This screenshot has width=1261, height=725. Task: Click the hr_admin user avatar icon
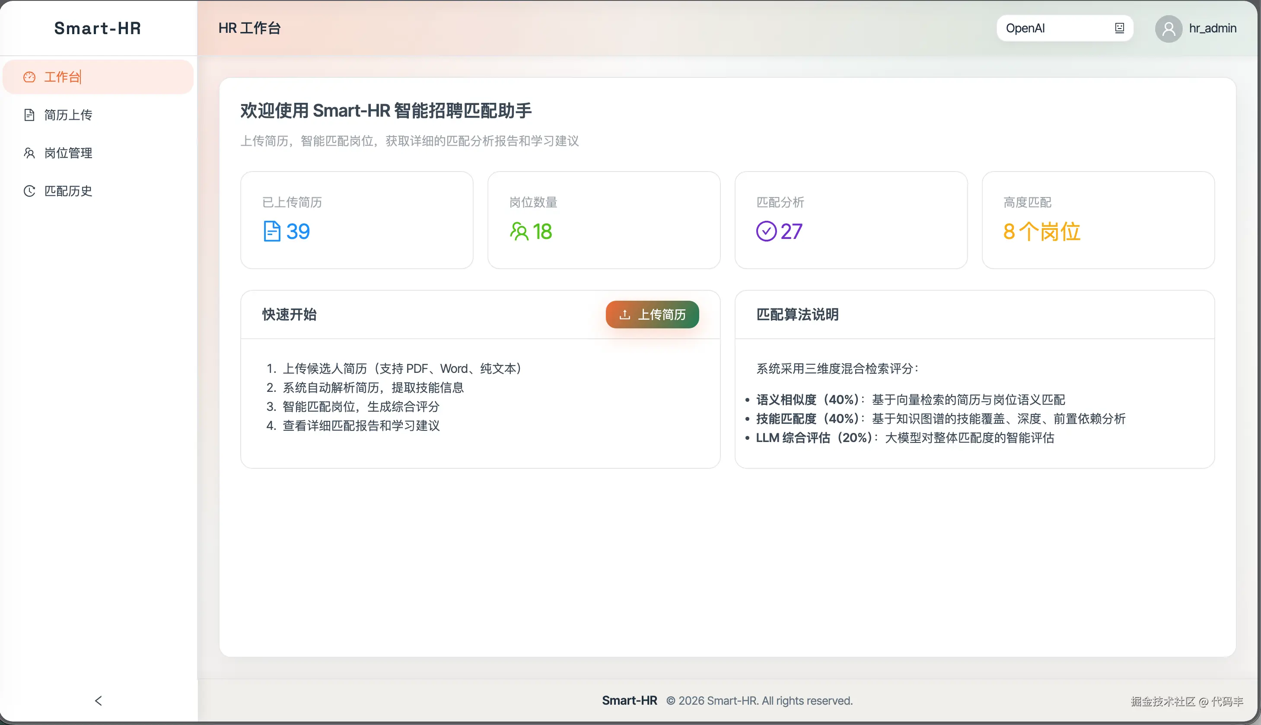(x=1169, y=29)
